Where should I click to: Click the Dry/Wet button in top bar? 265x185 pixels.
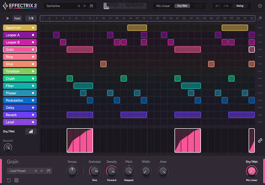click(x=182, y=6)
